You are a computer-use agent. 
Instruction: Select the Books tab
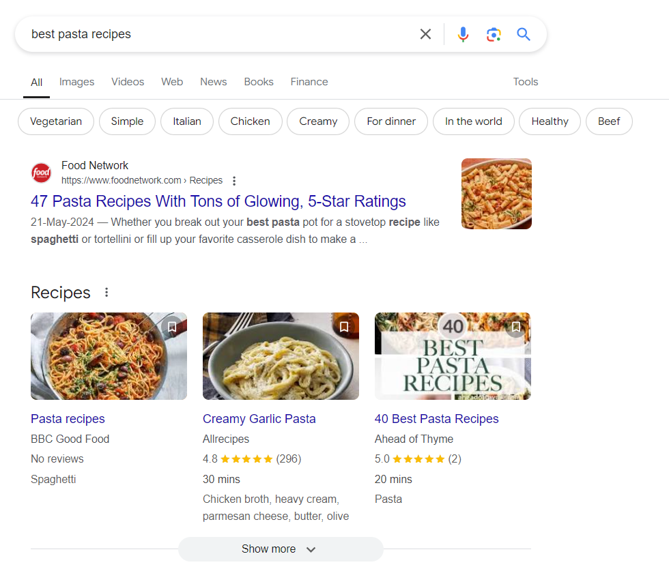(x=259, y=82)
